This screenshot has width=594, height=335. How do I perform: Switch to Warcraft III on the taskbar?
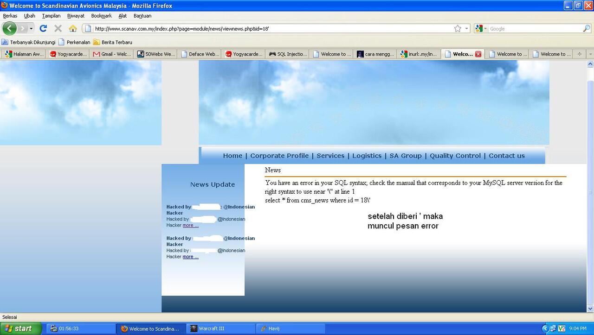tap(220, 329)
